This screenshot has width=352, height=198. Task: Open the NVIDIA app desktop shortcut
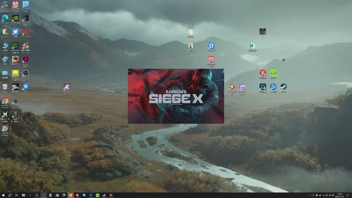click(15, 18)
